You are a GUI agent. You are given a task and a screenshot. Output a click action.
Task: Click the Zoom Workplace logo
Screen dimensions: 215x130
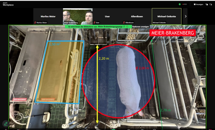8,4
